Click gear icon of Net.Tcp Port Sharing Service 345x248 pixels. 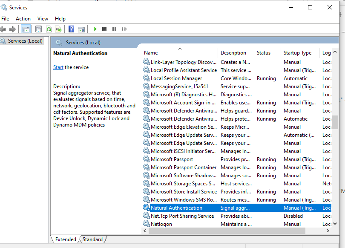click(x=147, y=216)
